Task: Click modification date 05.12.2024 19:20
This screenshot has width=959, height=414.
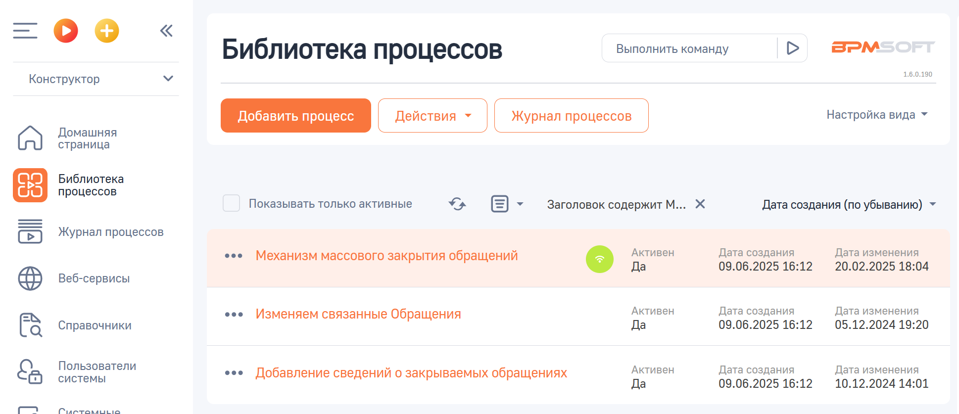Action: click(882, 324)
